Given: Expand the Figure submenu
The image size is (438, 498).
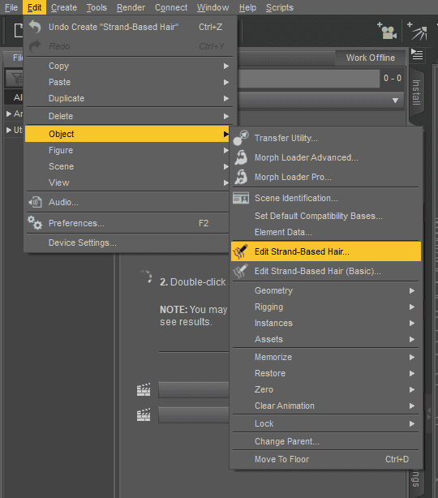Looking at the screenshot, I should (x=127, y=150).
